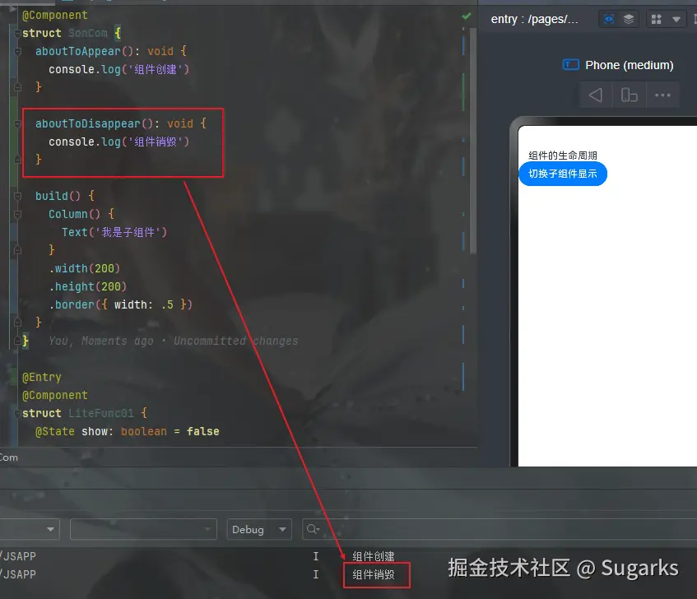Collapse the aboutToAppear fold marker
This screenshot has height=599, width=697.
click(x=17, y=52)
